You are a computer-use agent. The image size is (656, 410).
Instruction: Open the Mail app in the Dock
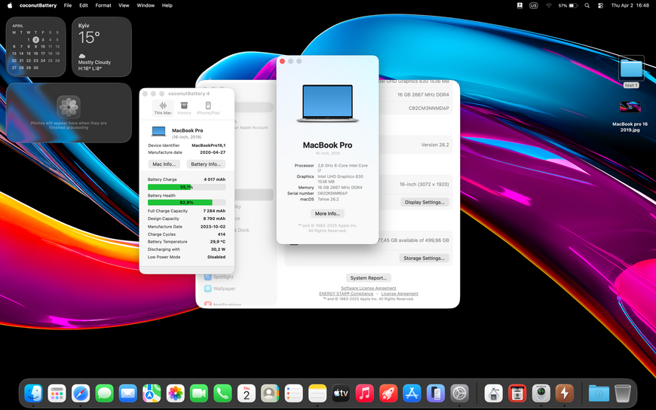[x=128, y=393]
